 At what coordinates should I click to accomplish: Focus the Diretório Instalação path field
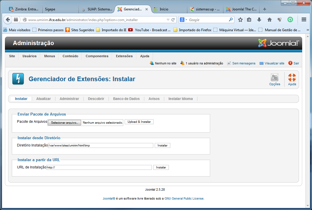pyautogui.click(x=100, y=146)
